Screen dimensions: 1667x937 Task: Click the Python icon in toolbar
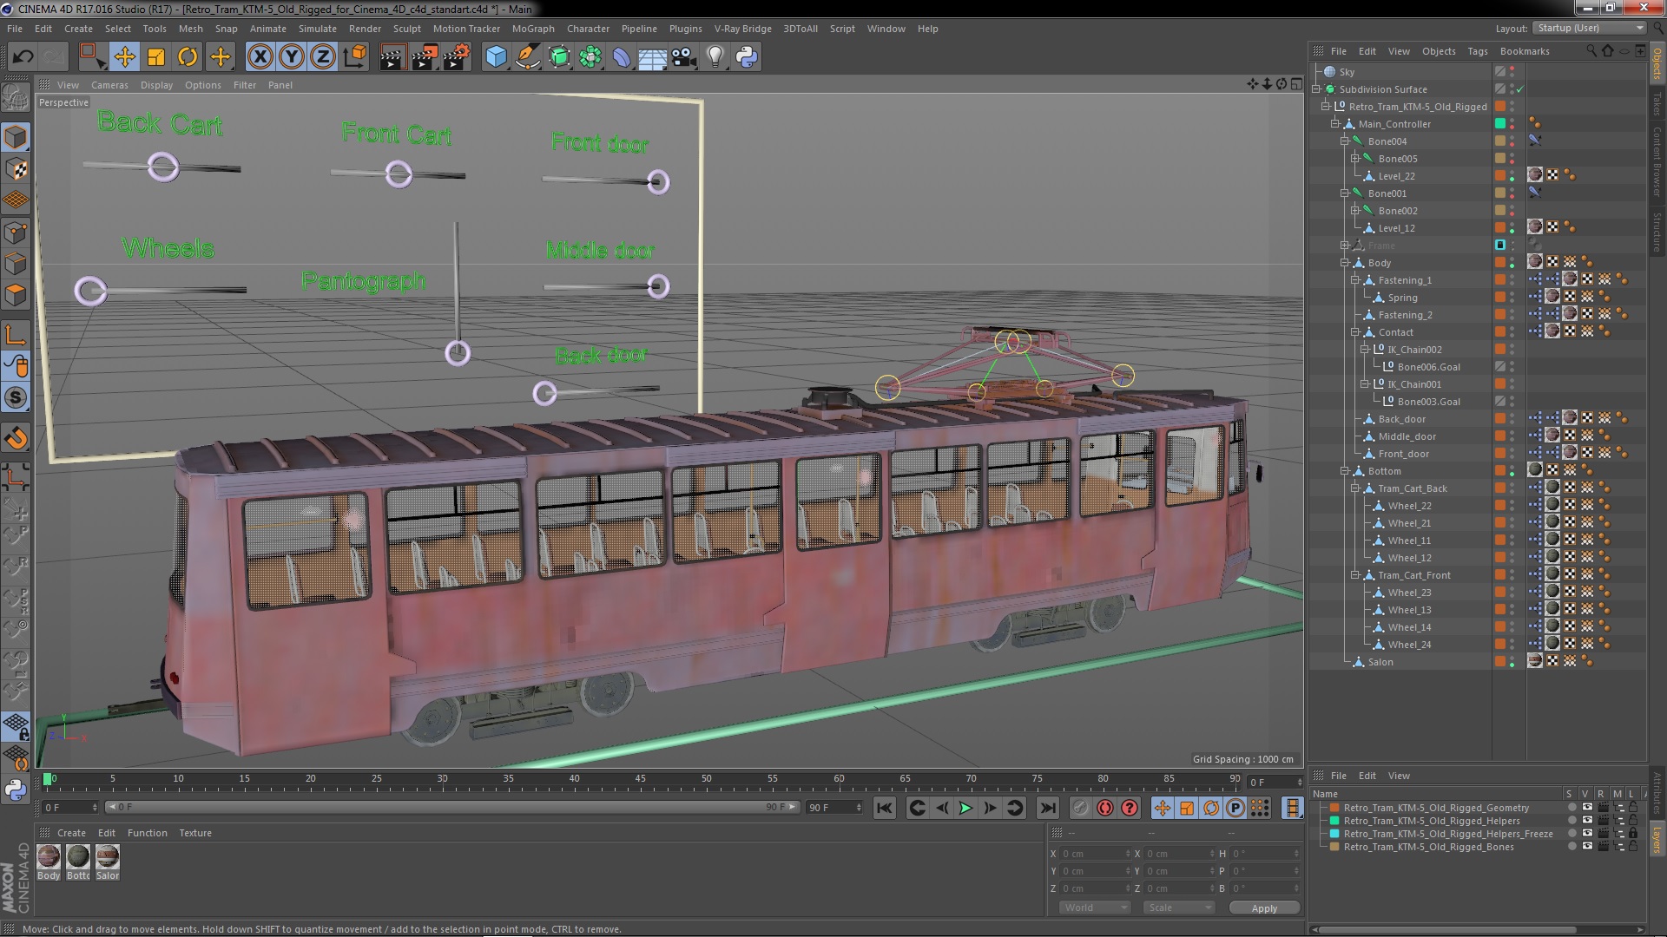click(747, 57)
